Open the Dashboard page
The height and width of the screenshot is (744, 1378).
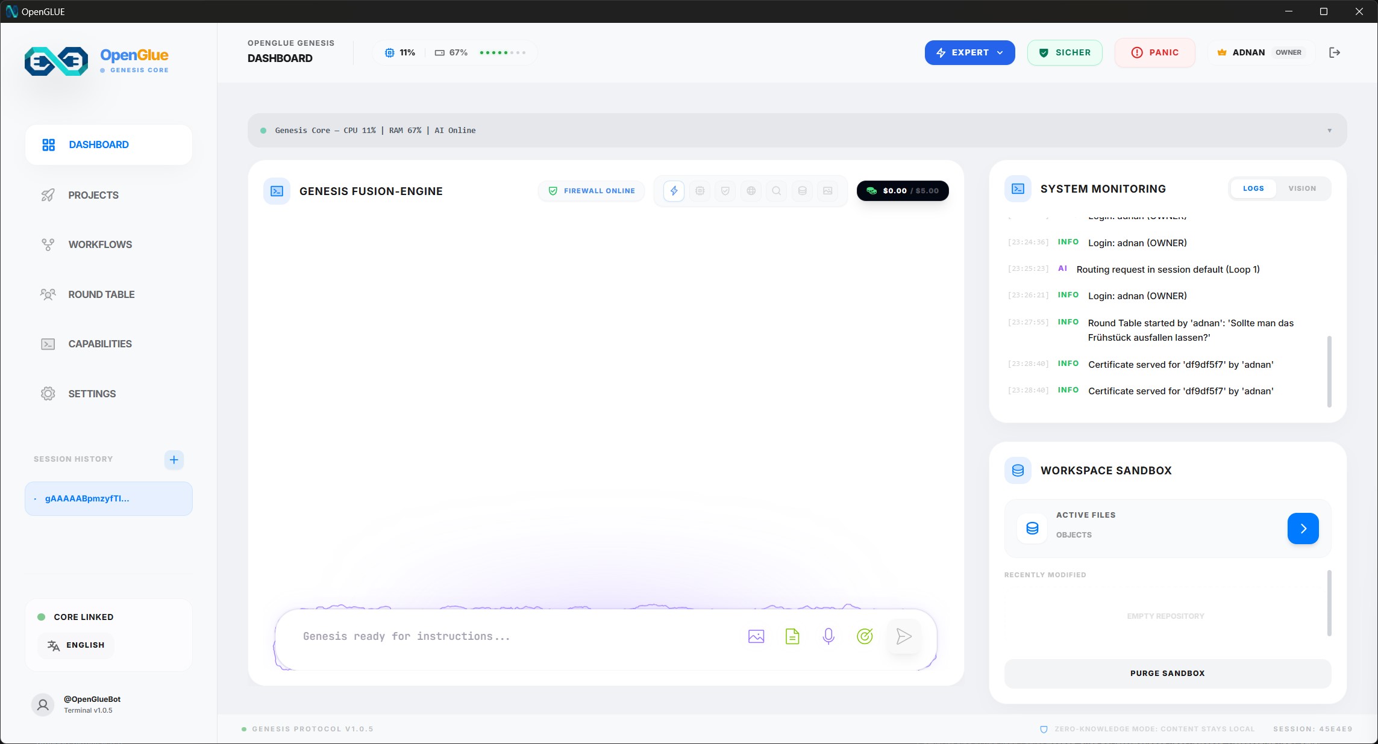point(108,144)
